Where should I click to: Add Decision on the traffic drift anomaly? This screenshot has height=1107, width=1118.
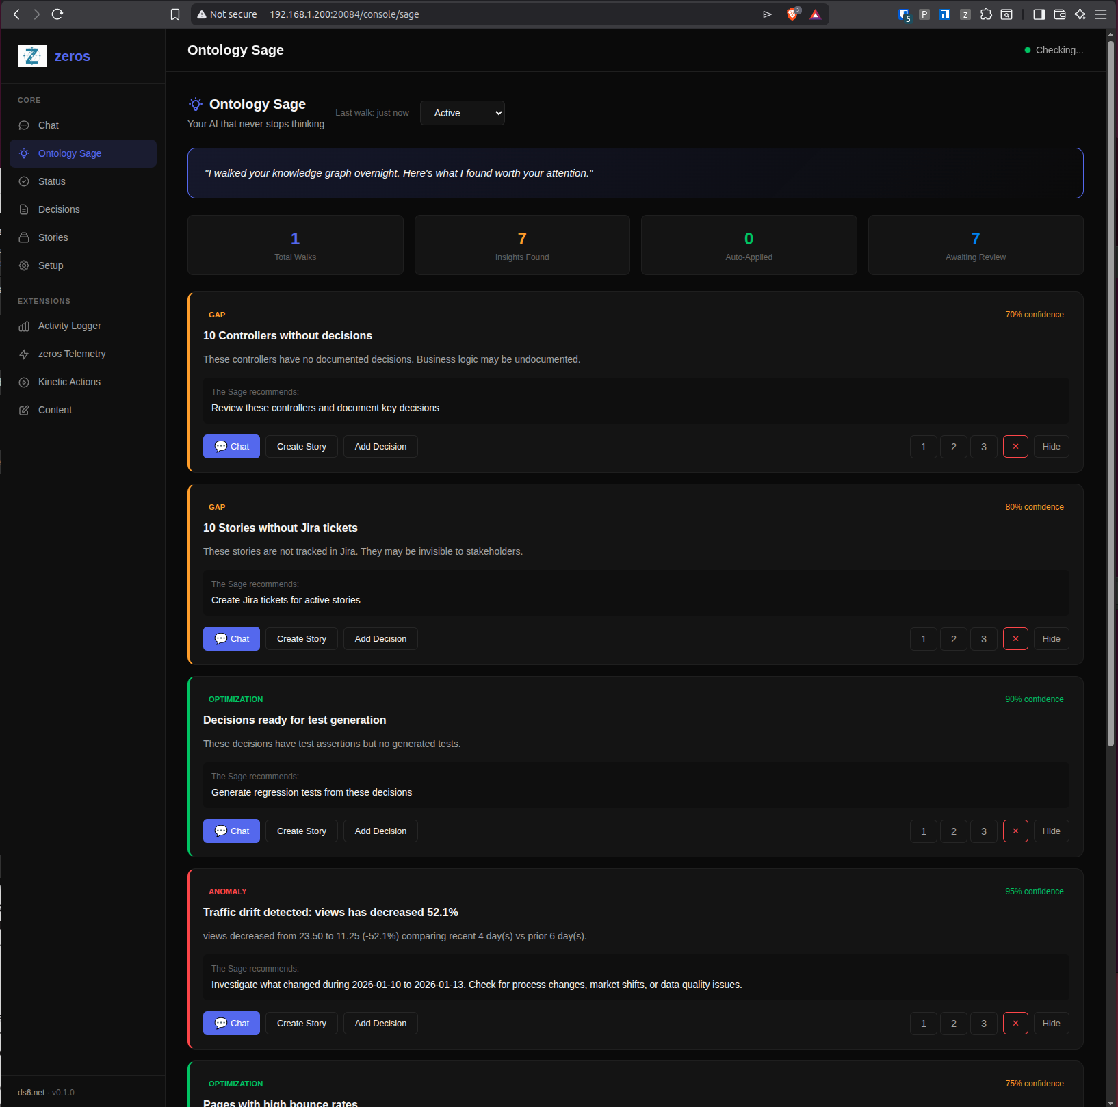(x=380, y=1023)
